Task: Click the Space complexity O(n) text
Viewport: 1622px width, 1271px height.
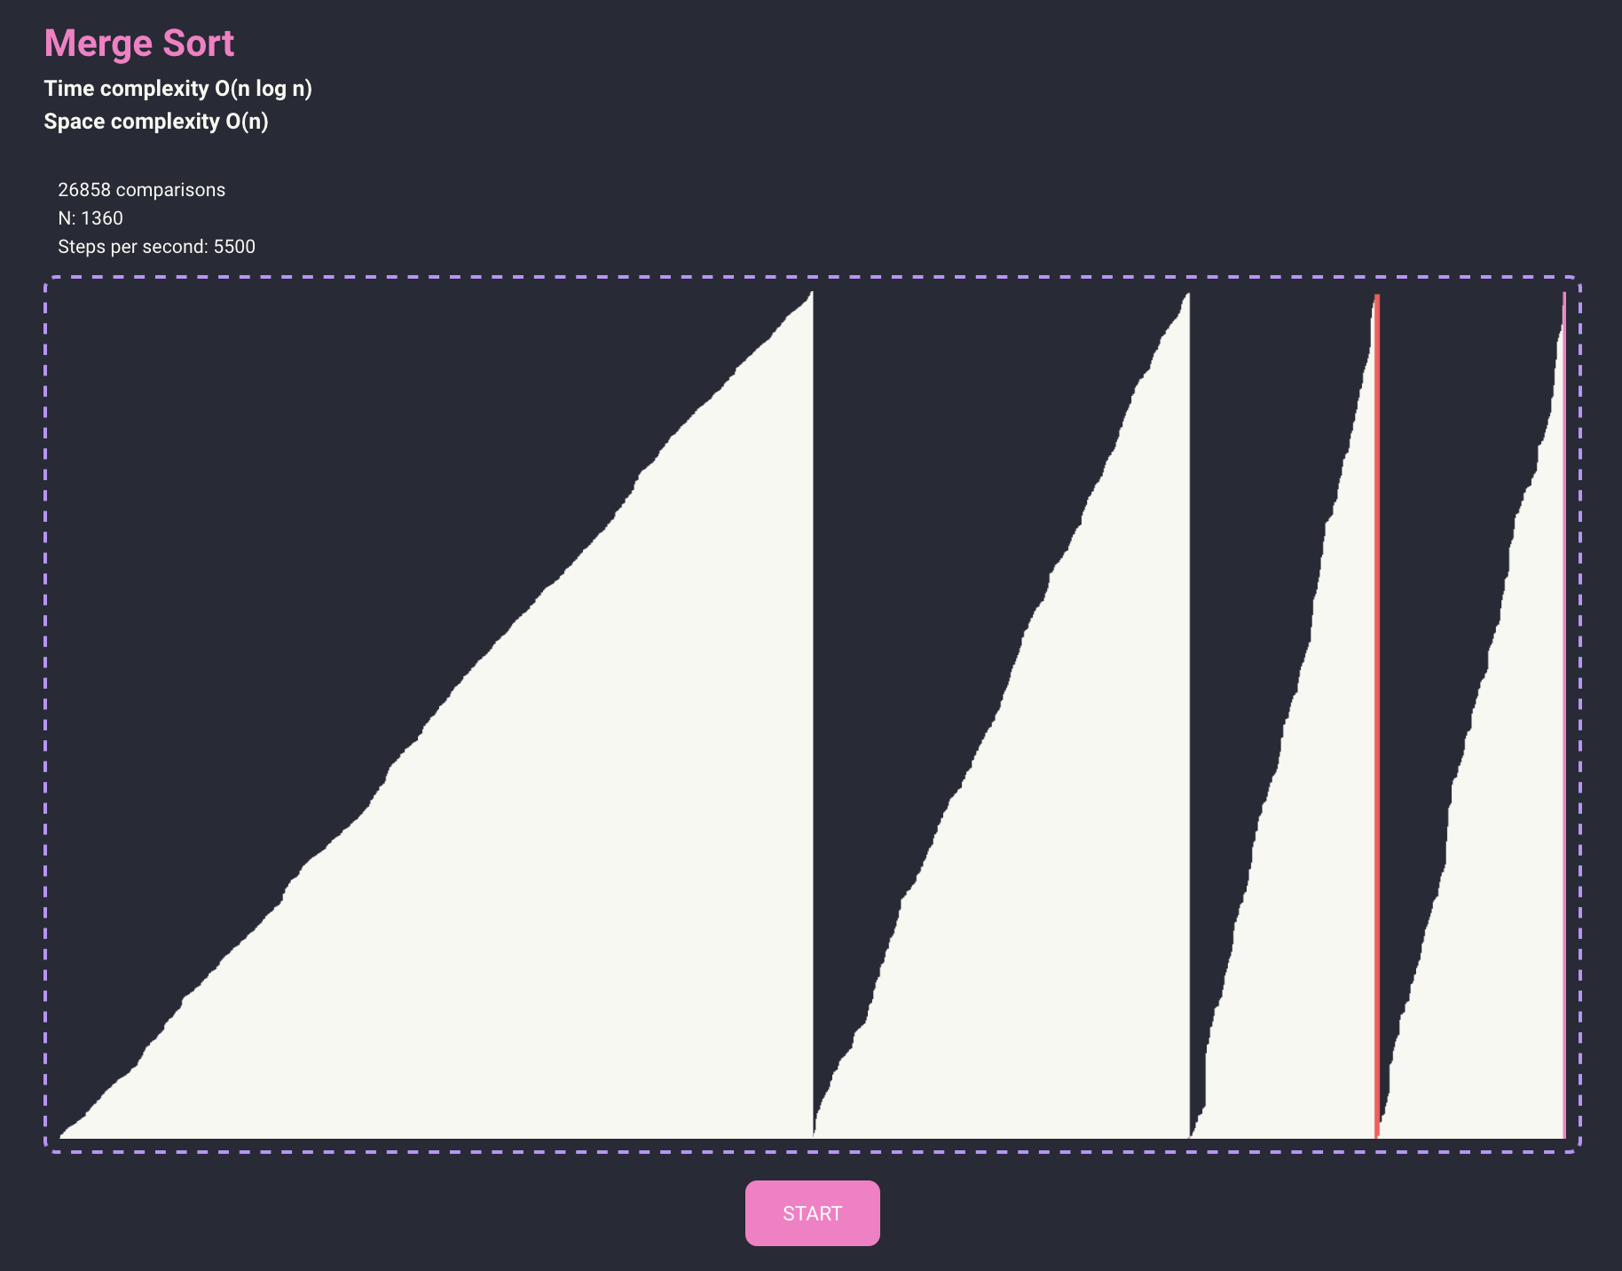Action: coord(156,122)
